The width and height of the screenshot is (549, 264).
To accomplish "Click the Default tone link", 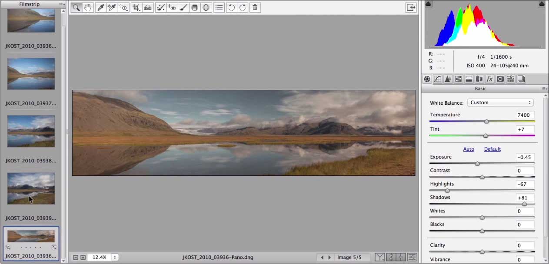I will pos(492,149).
